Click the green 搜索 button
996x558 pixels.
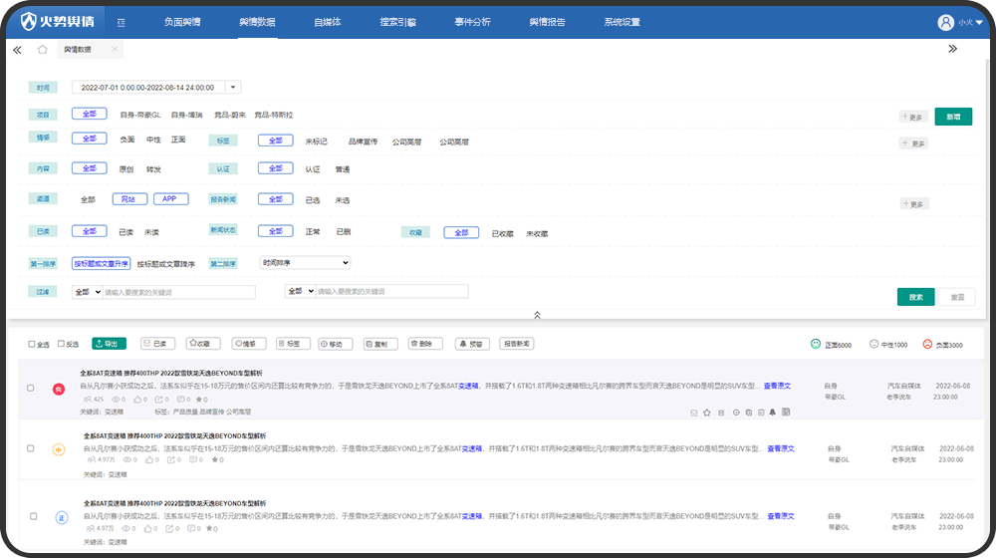(x=915, y=297)
